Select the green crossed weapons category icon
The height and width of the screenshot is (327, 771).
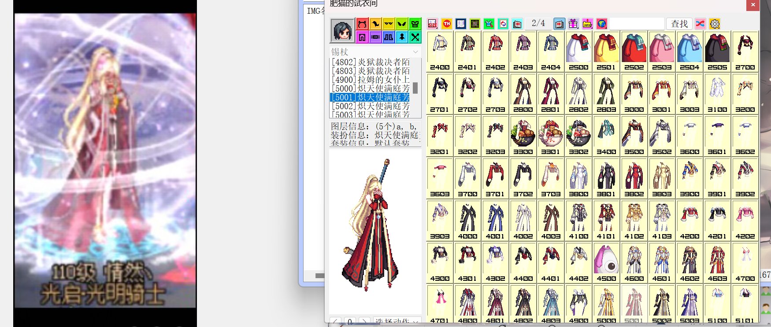click(x=415, y=37)
